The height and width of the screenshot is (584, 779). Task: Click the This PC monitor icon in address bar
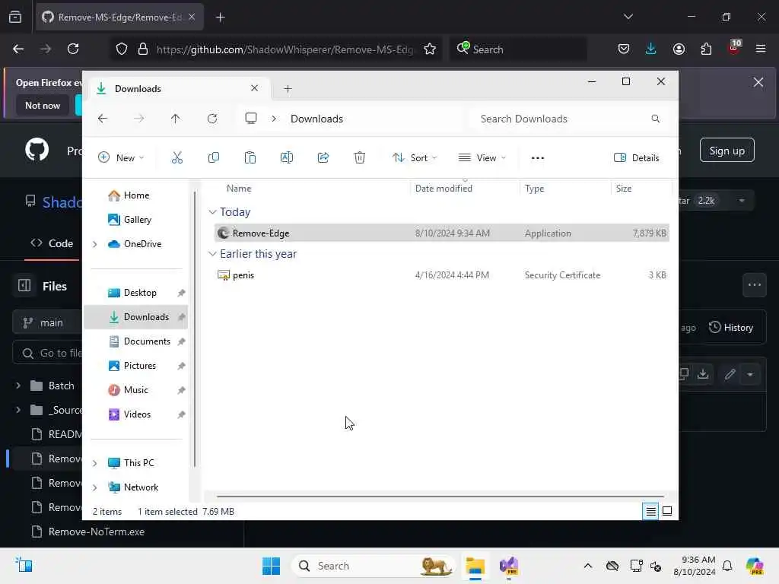click(251, 119)
